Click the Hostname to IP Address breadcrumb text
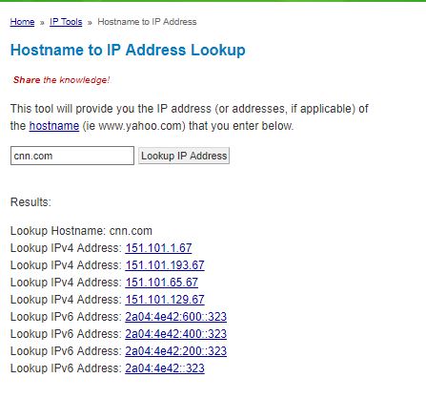 coord(147,22)
